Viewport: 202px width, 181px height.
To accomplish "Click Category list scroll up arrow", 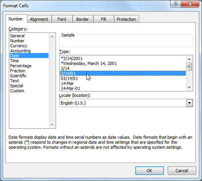I will tap(52, 36).
